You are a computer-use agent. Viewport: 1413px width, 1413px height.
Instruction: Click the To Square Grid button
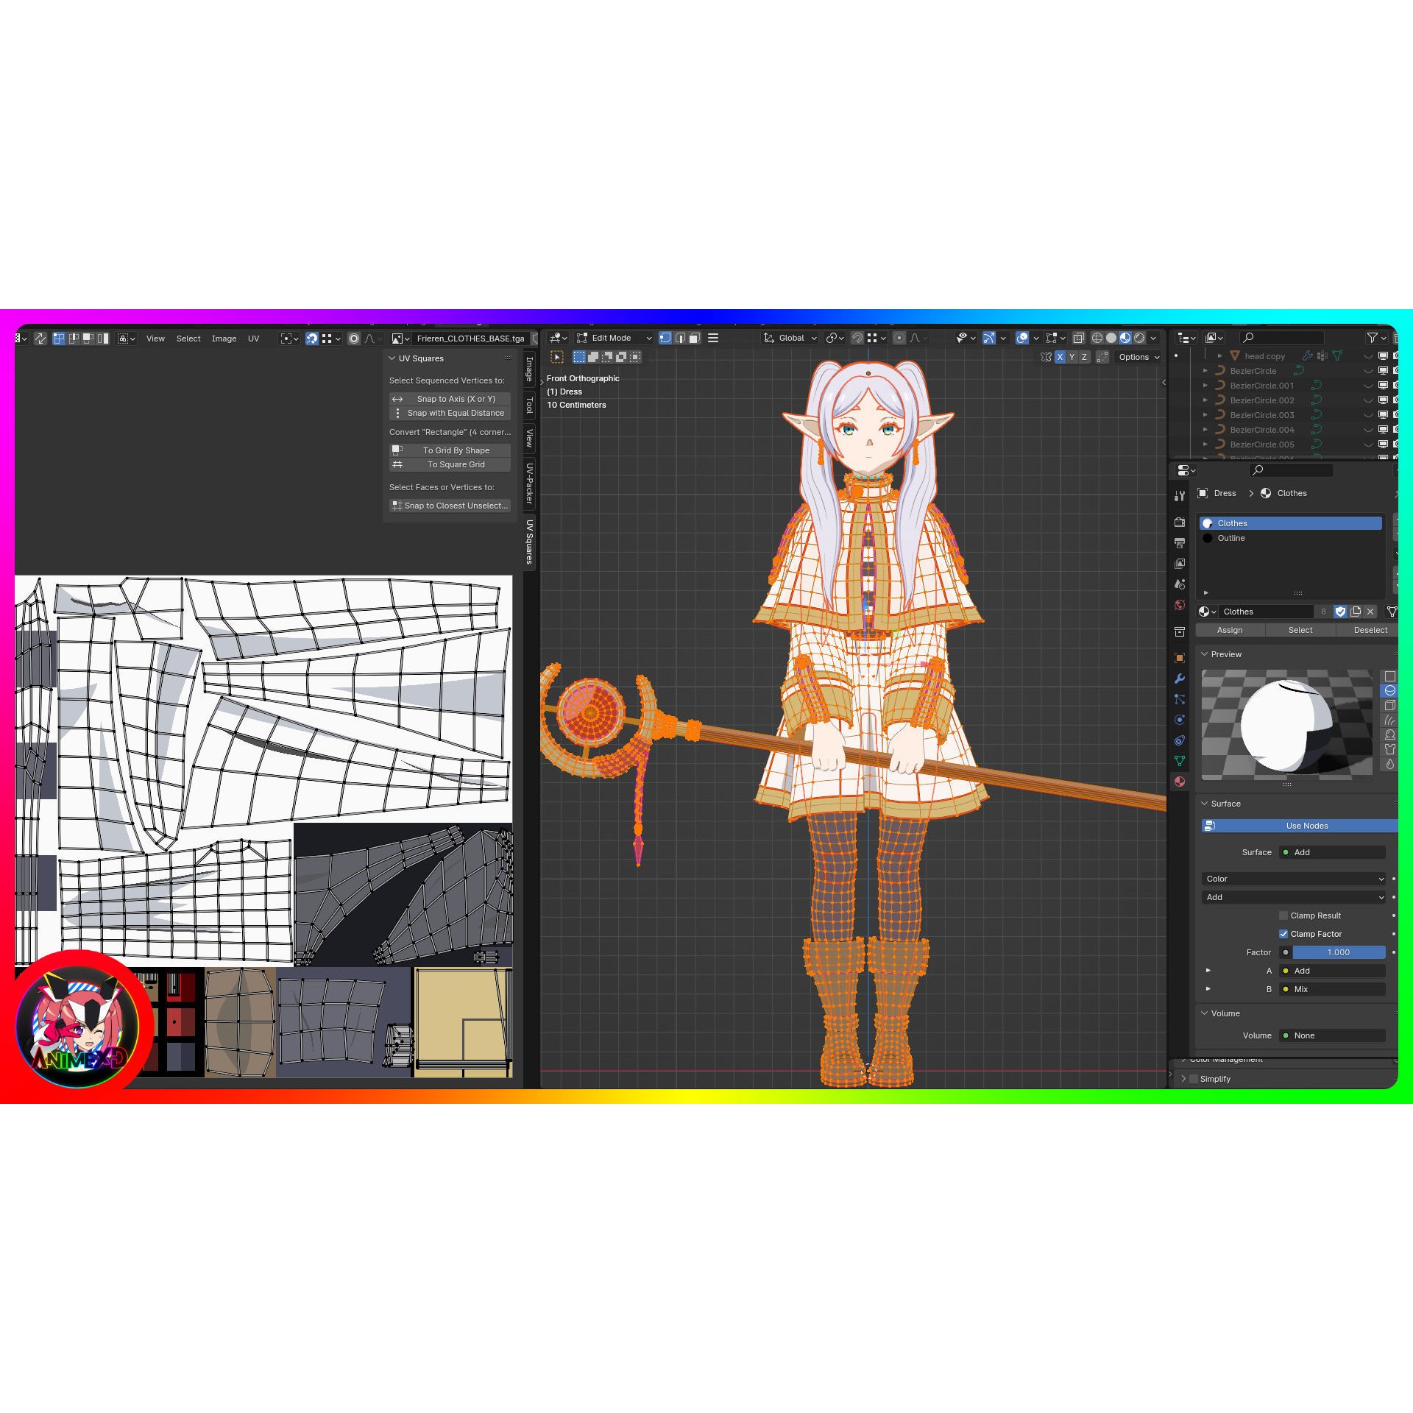pos(450,464)
